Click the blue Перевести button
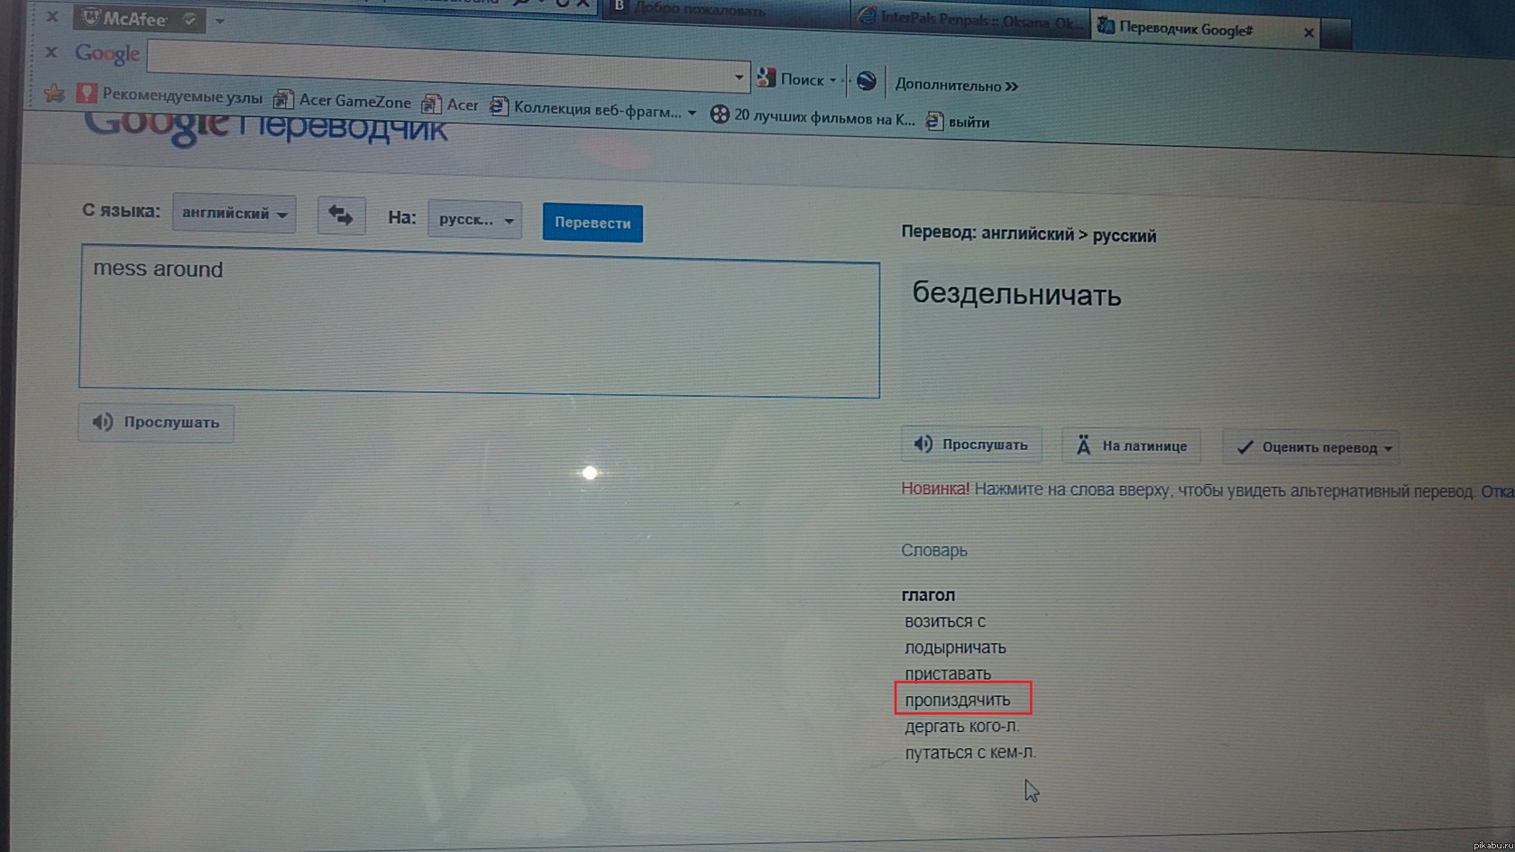The height and width of the screenshot is (852, 1515). tap(592, 223)
